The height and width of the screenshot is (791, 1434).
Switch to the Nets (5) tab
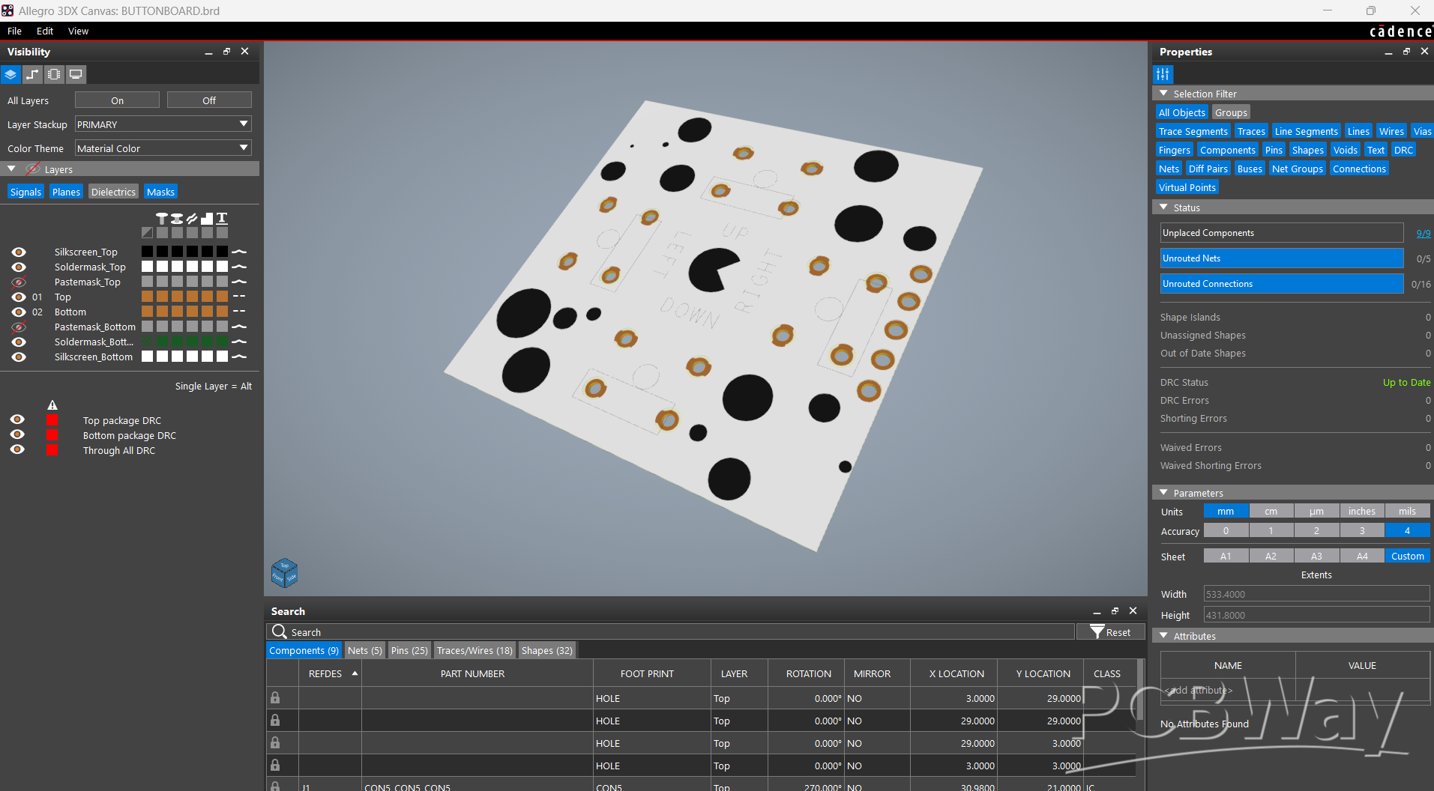click(x=364, y=650)
